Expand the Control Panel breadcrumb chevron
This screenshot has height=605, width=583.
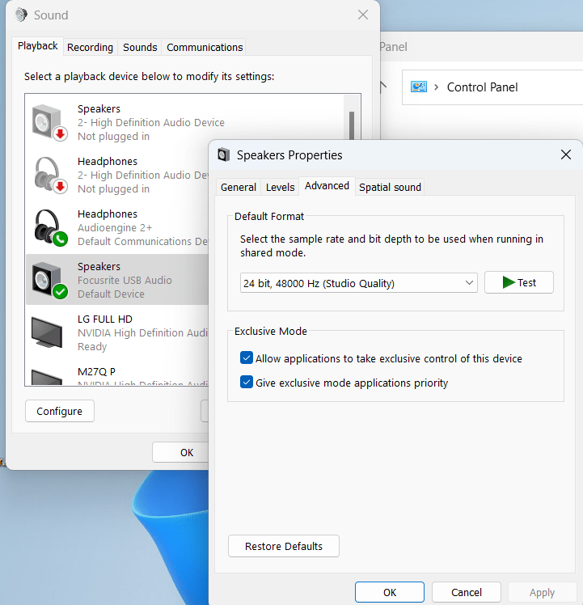point(437,87)
